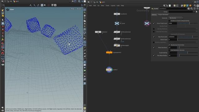The height and width of the screenshot is (112, 199).
Task: Open the View menu in network editor
Action: pyautogui.click(x=102, y=6)
